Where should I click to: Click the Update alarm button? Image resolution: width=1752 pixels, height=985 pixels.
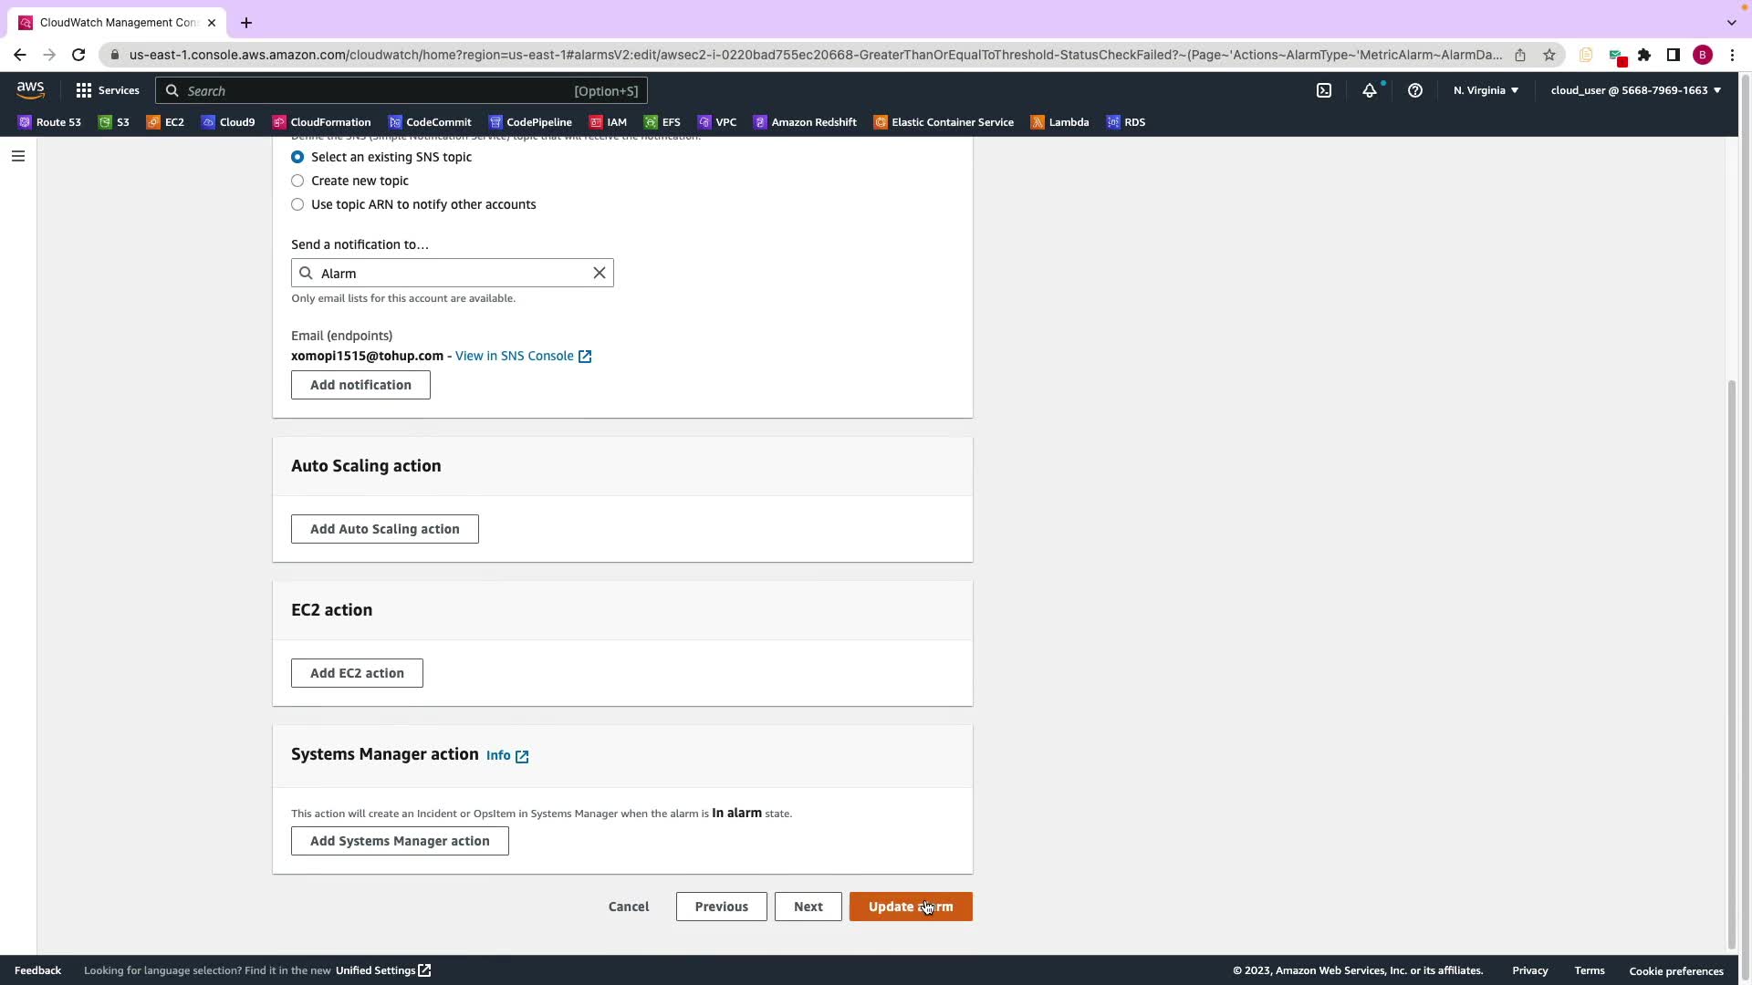[x=910, y=907]
